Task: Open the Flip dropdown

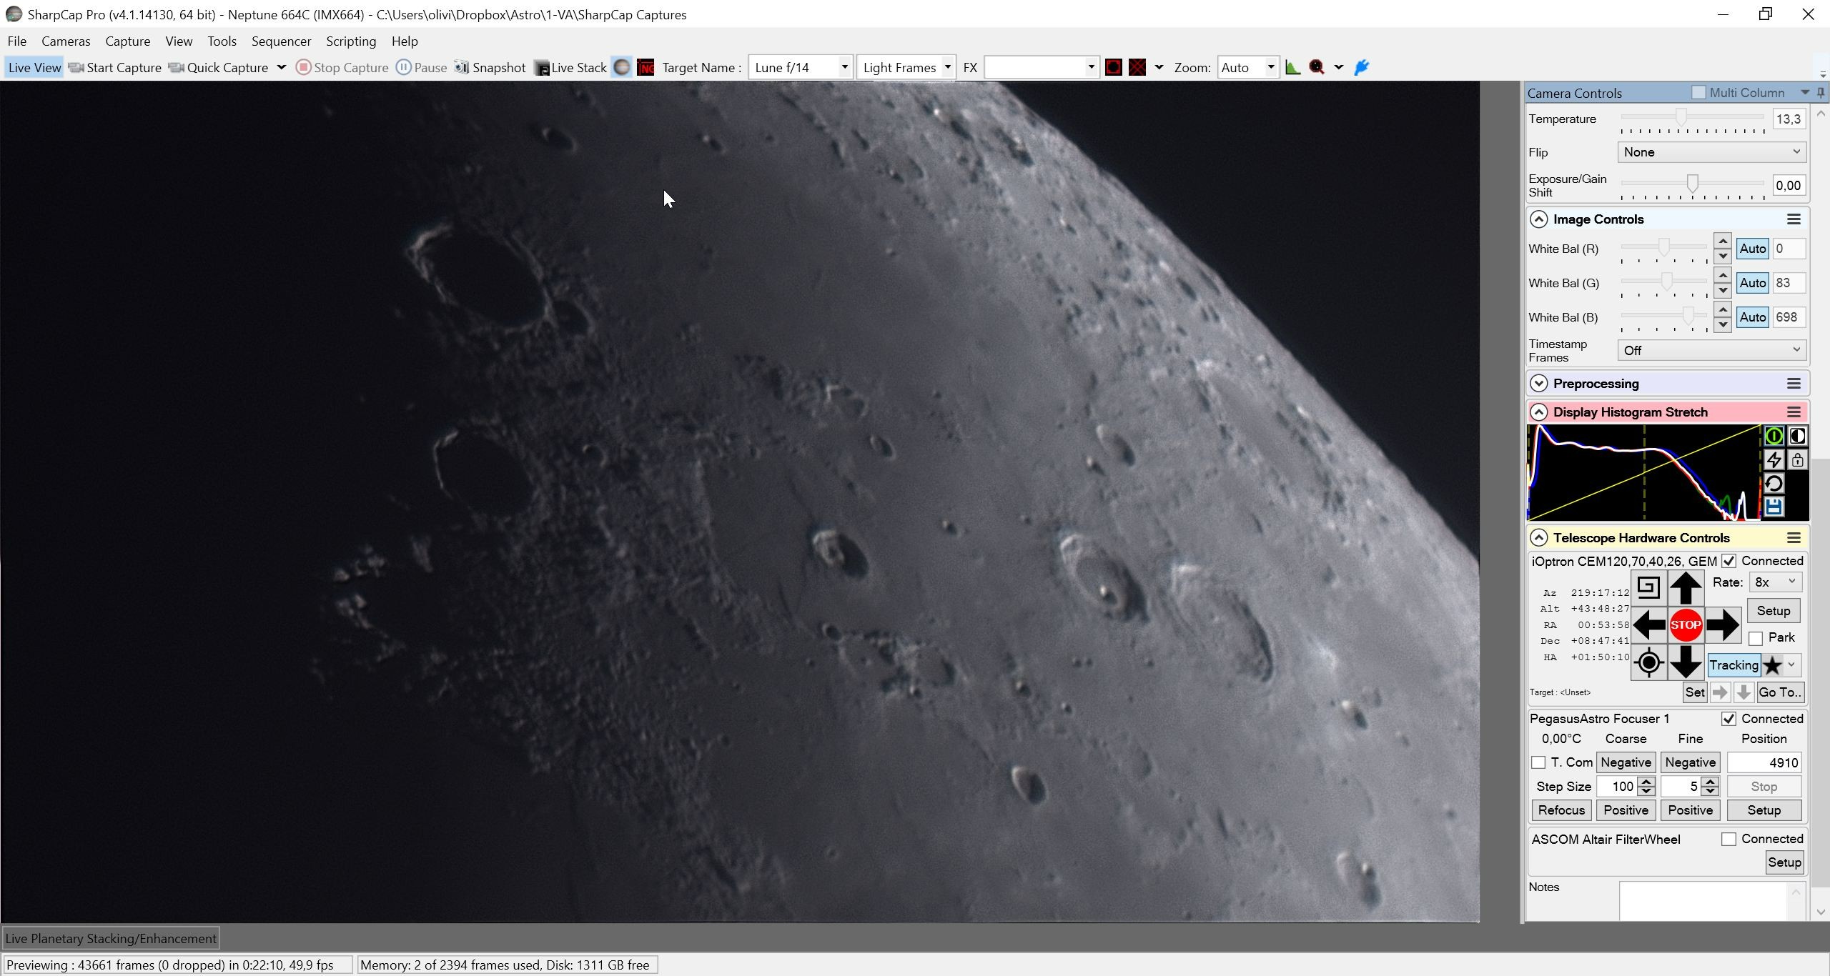Action: (x=1712, y=152)
